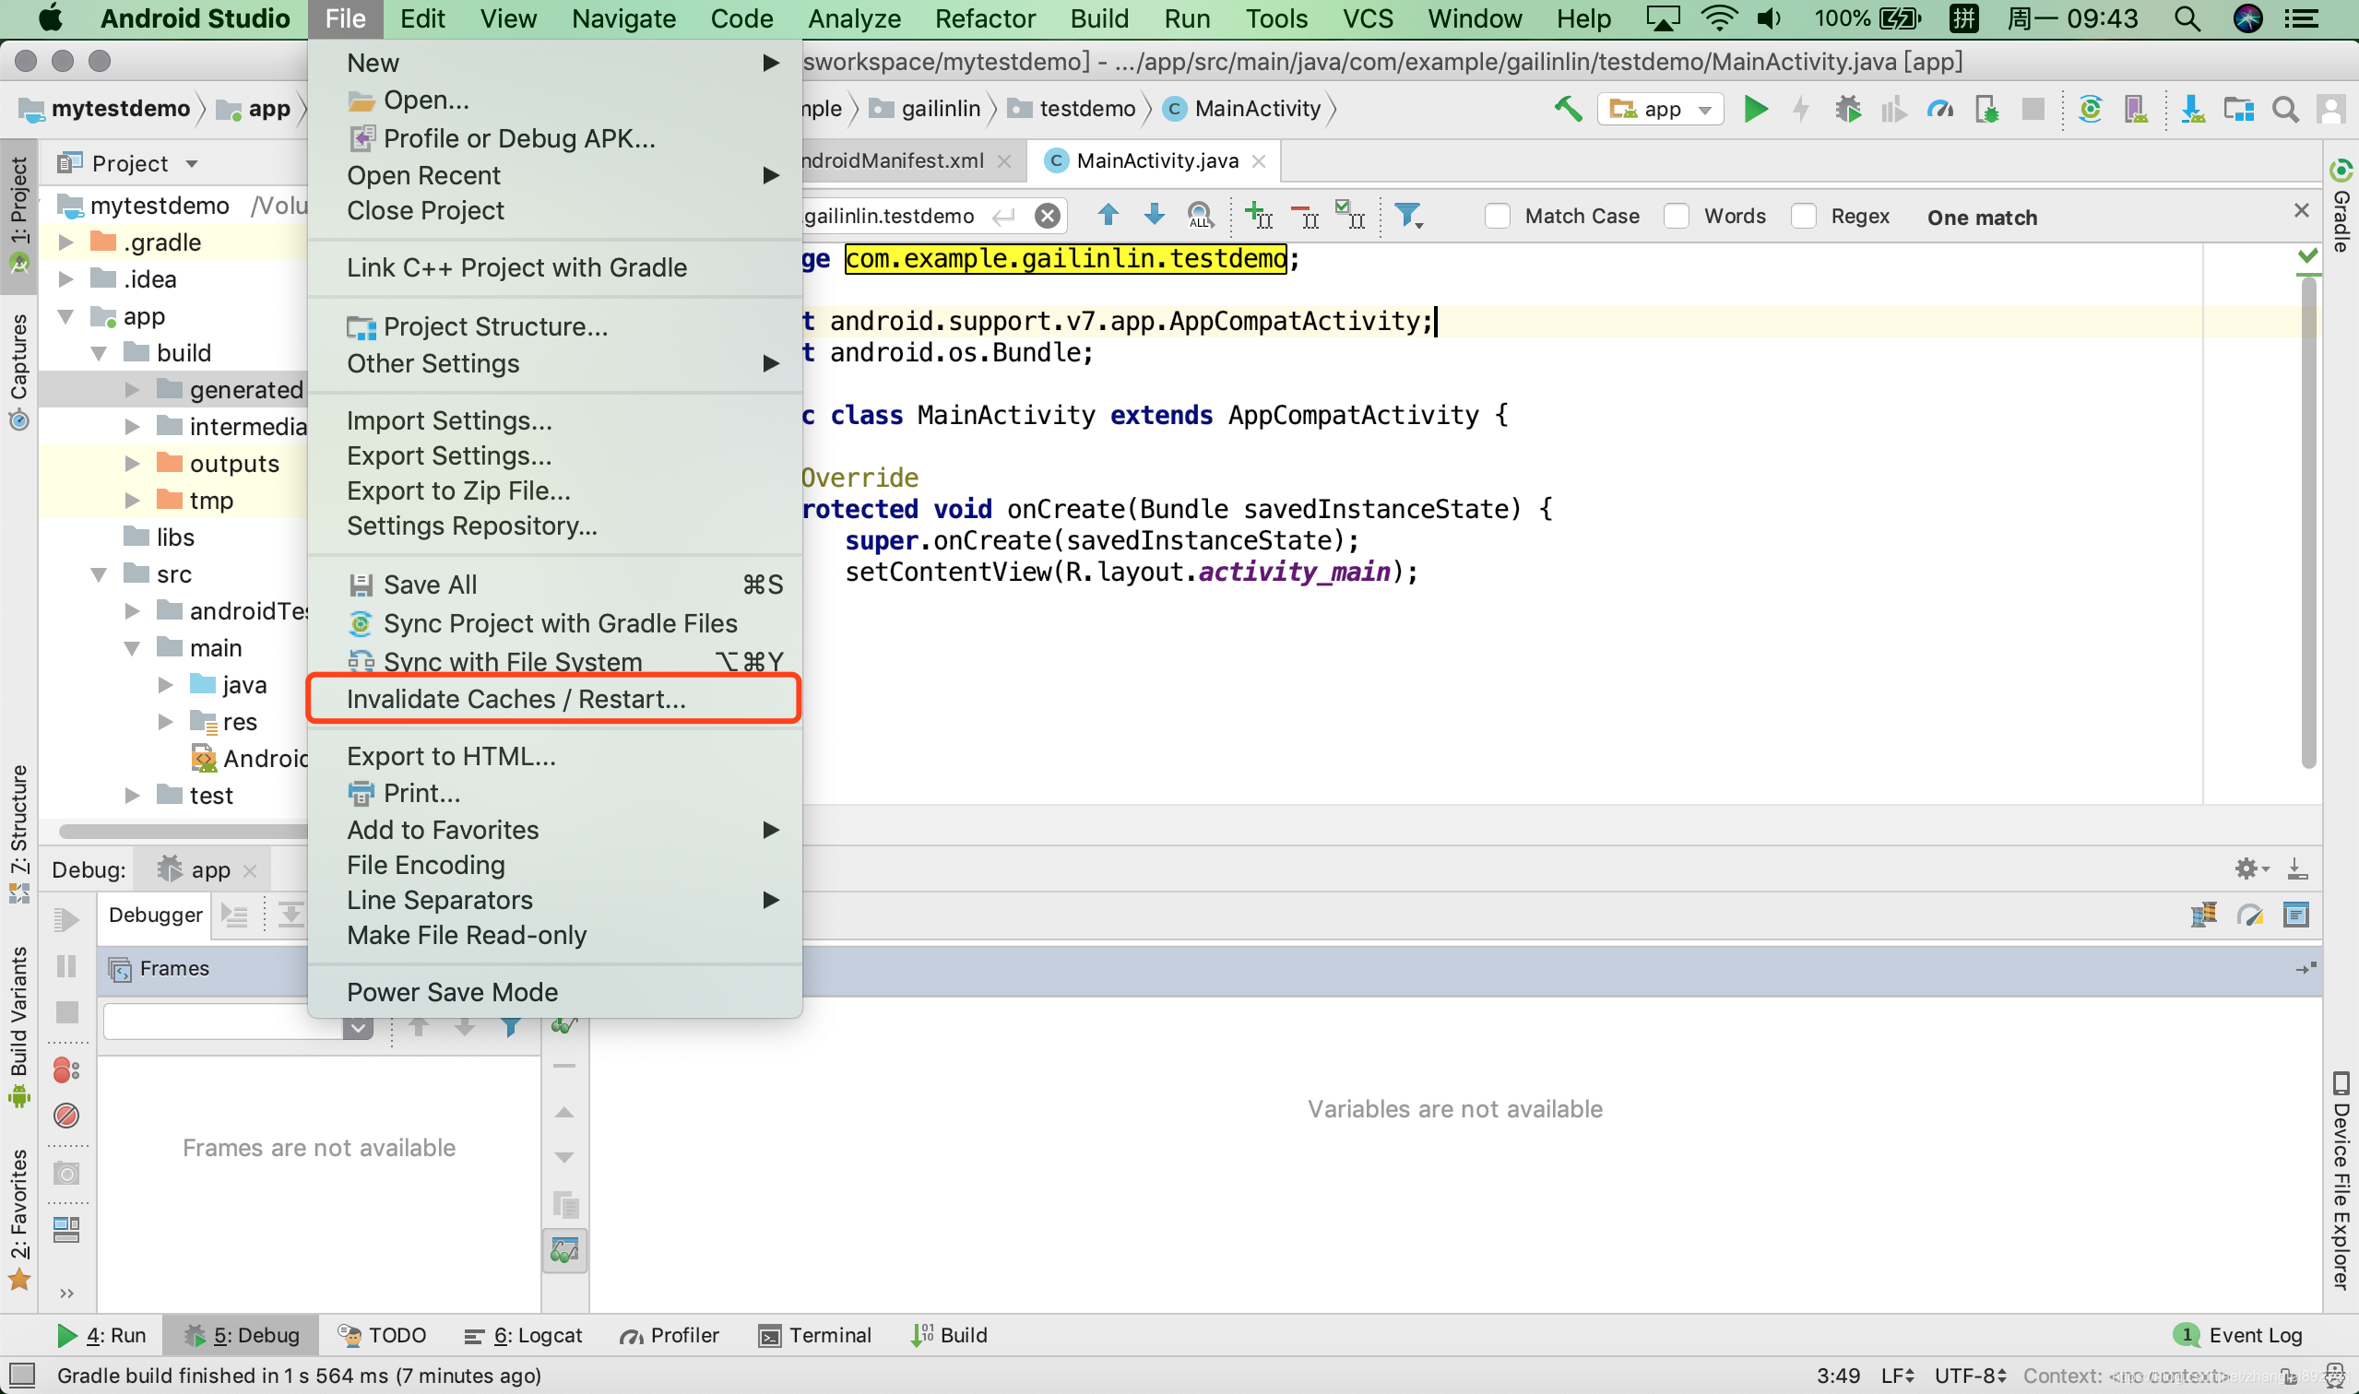The width and height of the screenshot is (2359, 1394).
Task: Click the Next Occurrence down arrow
Action: pos(1154,215)
